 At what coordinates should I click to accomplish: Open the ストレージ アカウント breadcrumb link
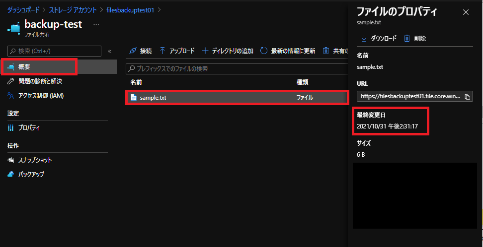73,10
